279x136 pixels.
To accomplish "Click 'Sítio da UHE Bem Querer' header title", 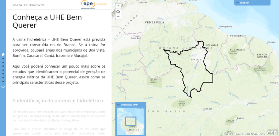I will coord(28,5).
